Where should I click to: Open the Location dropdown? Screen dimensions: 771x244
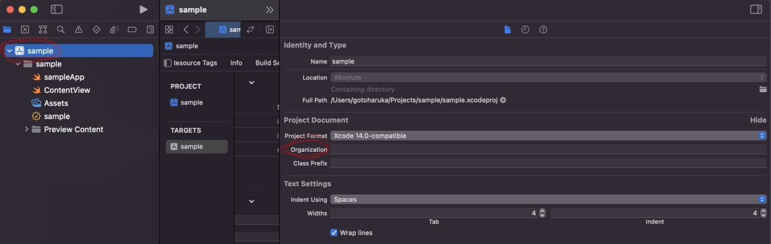click(548, 77)
